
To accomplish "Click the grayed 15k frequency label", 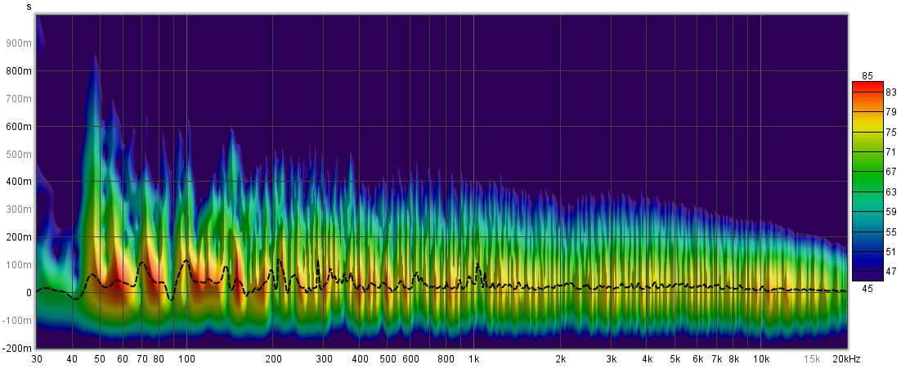I will pos(811,359).
